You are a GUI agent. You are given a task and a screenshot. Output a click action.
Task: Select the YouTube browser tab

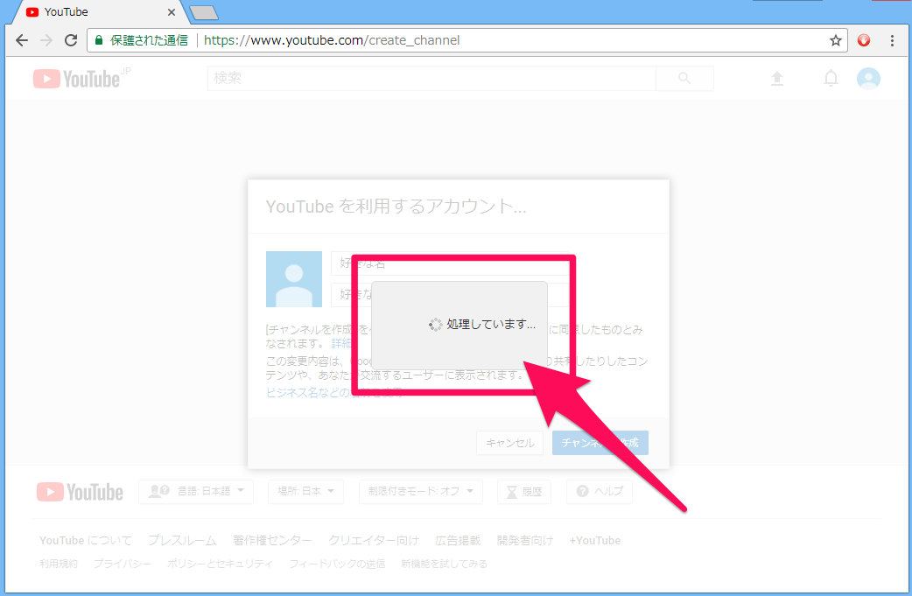99,12
